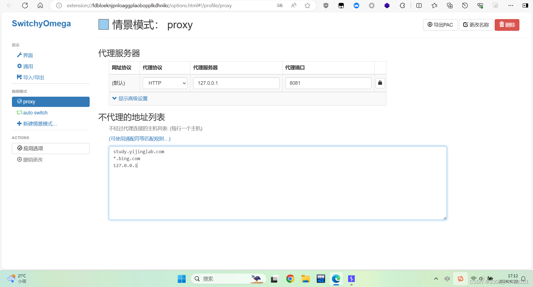This screenshot has height=287, width=533.
Task: Open the wildcard rules help link
Action: tap(140, 139)
